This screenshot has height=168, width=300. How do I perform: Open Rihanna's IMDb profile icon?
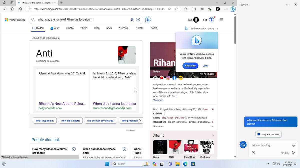[180, 78]
